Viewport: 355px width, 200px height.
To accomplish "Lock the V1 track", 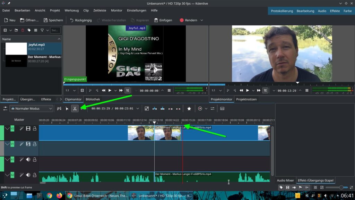I will click(35, 144).
